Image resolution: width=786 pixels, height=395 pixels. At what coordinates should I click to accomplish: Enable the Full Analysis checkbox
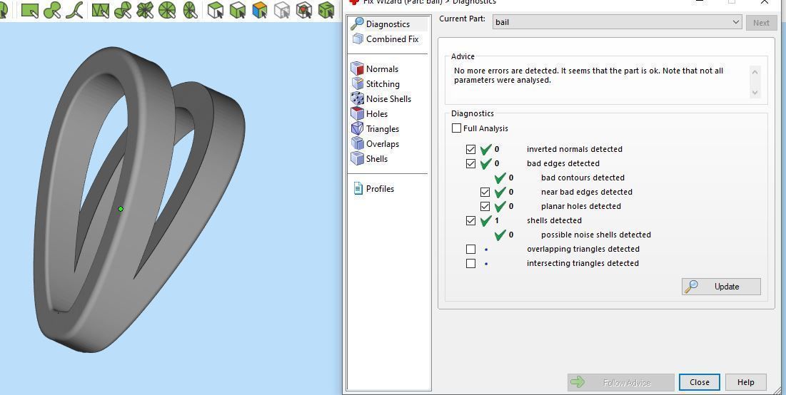coord(456,128)
